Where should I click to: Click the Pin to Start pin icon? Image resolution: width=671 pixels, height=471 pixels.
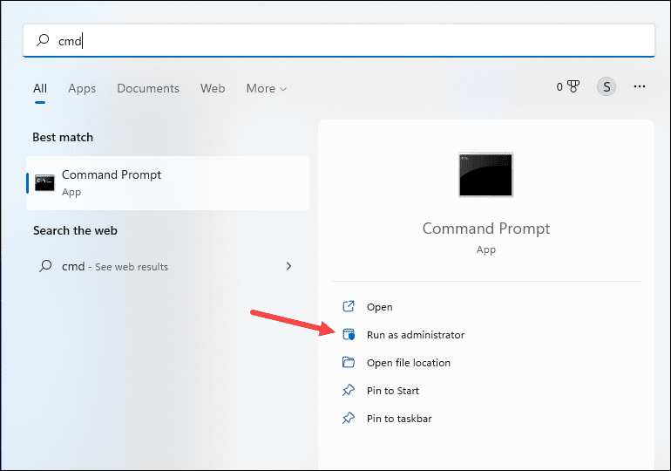coord(349,391)
